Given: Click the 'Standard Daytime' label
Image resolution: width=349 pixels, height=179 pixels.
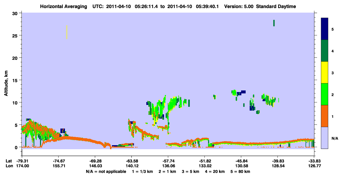Looking at the screenshot, I should click(276, 6).
